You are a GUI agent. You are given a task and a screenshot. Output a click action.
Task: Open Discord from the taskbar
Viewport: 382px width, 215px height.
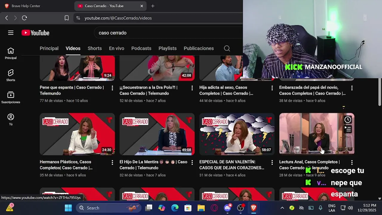[x=227, y=208]
